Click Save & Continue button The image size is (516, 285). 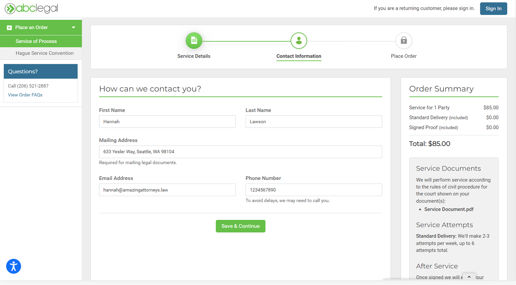240,226
